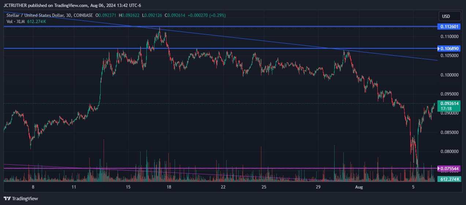Click the COINBASE exchange name in legend
Viewport: 466px width, 205px height.
83,15
